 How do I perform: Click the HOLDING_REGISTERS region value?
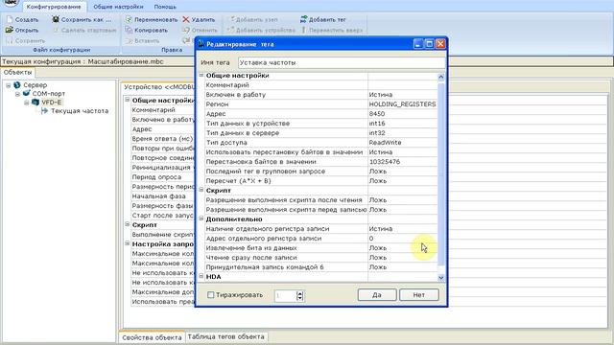[x=402, y=104]
